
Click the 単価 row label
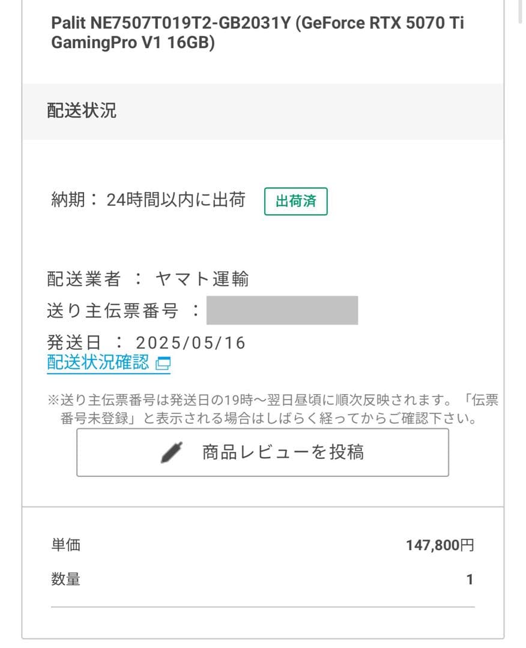pos(66,545)
